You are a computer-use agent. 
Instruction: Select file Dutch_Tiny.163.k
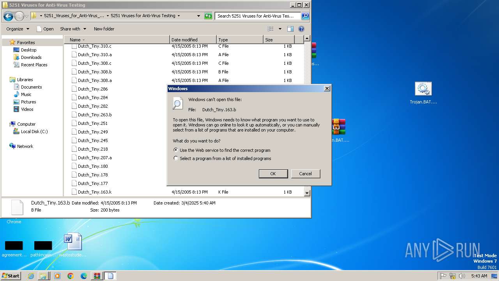pos(95,192)
